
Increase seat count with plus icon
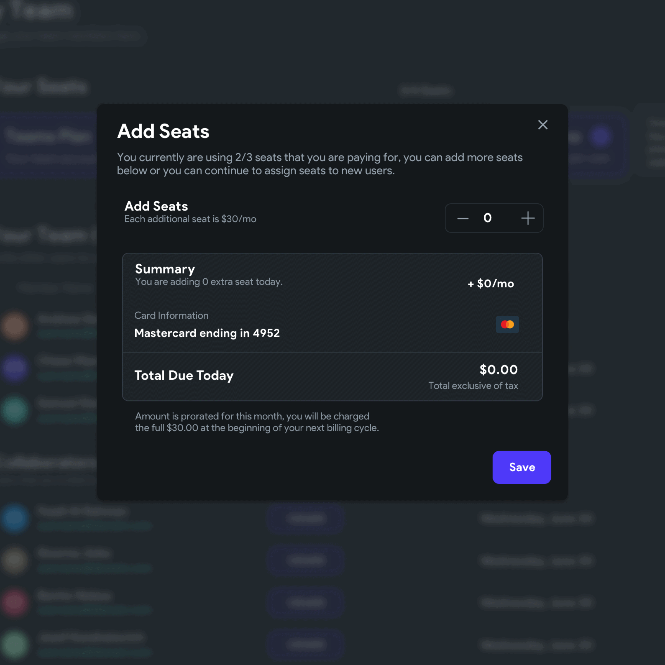coord(528,218)
